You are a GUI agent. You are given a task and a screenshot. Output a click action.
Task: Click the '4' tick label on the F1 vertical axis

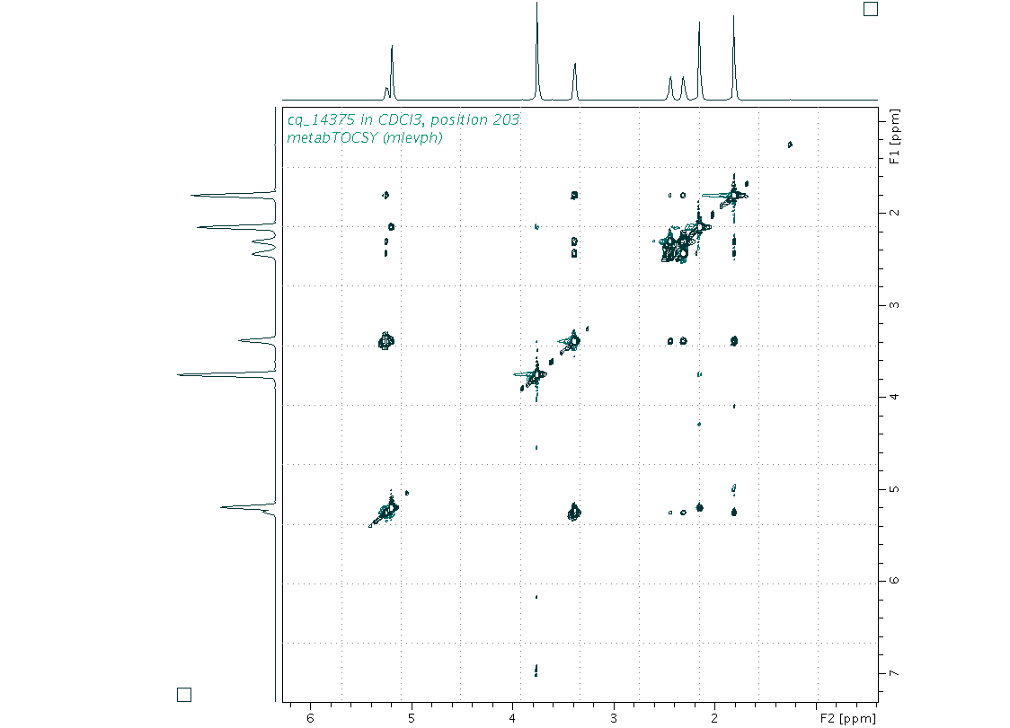click(894, 397)
